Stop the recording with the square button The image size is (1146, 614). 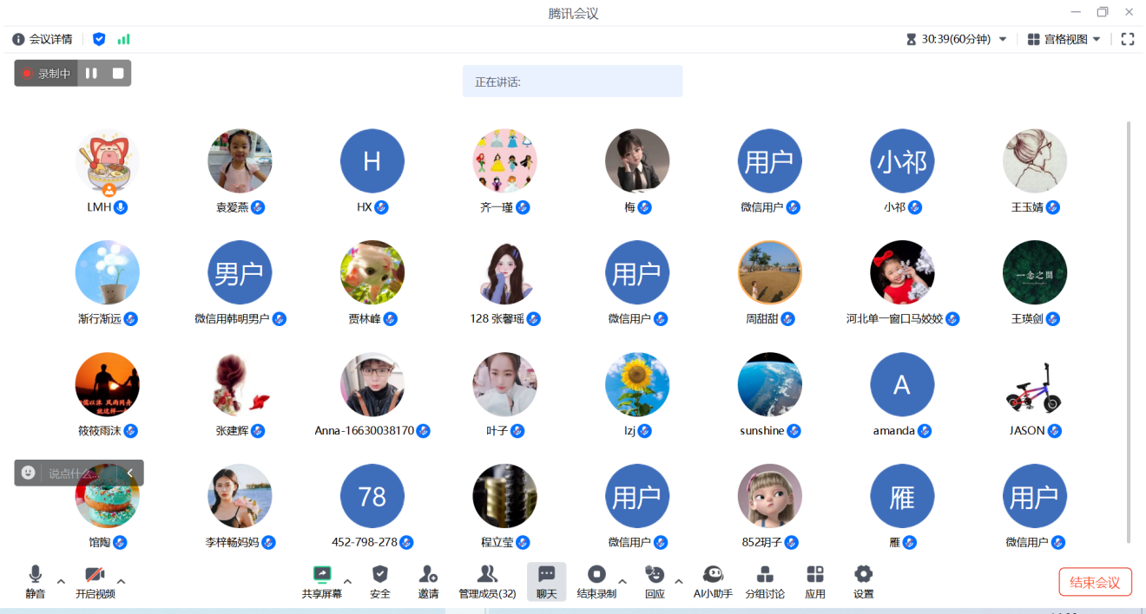[x=118, y=73]
